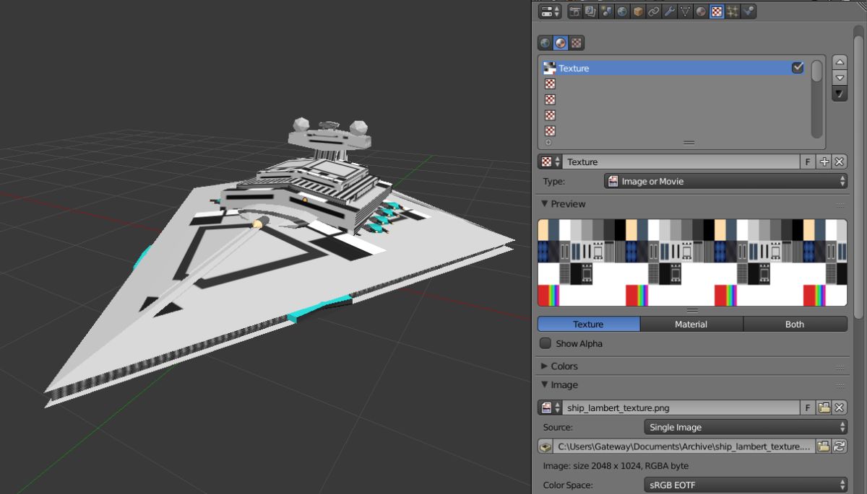Open an image file for datablock
This screenshot has height=494, width=867.
click(824, 408)
